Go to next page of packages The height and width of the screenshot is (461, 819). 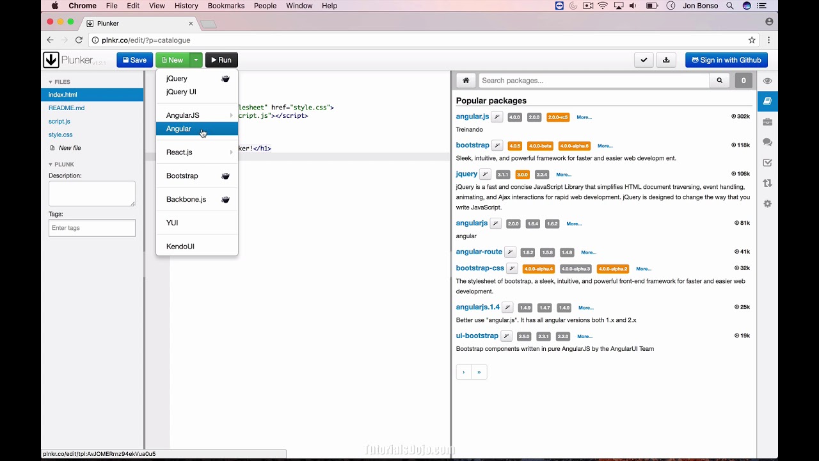(464, 372)
